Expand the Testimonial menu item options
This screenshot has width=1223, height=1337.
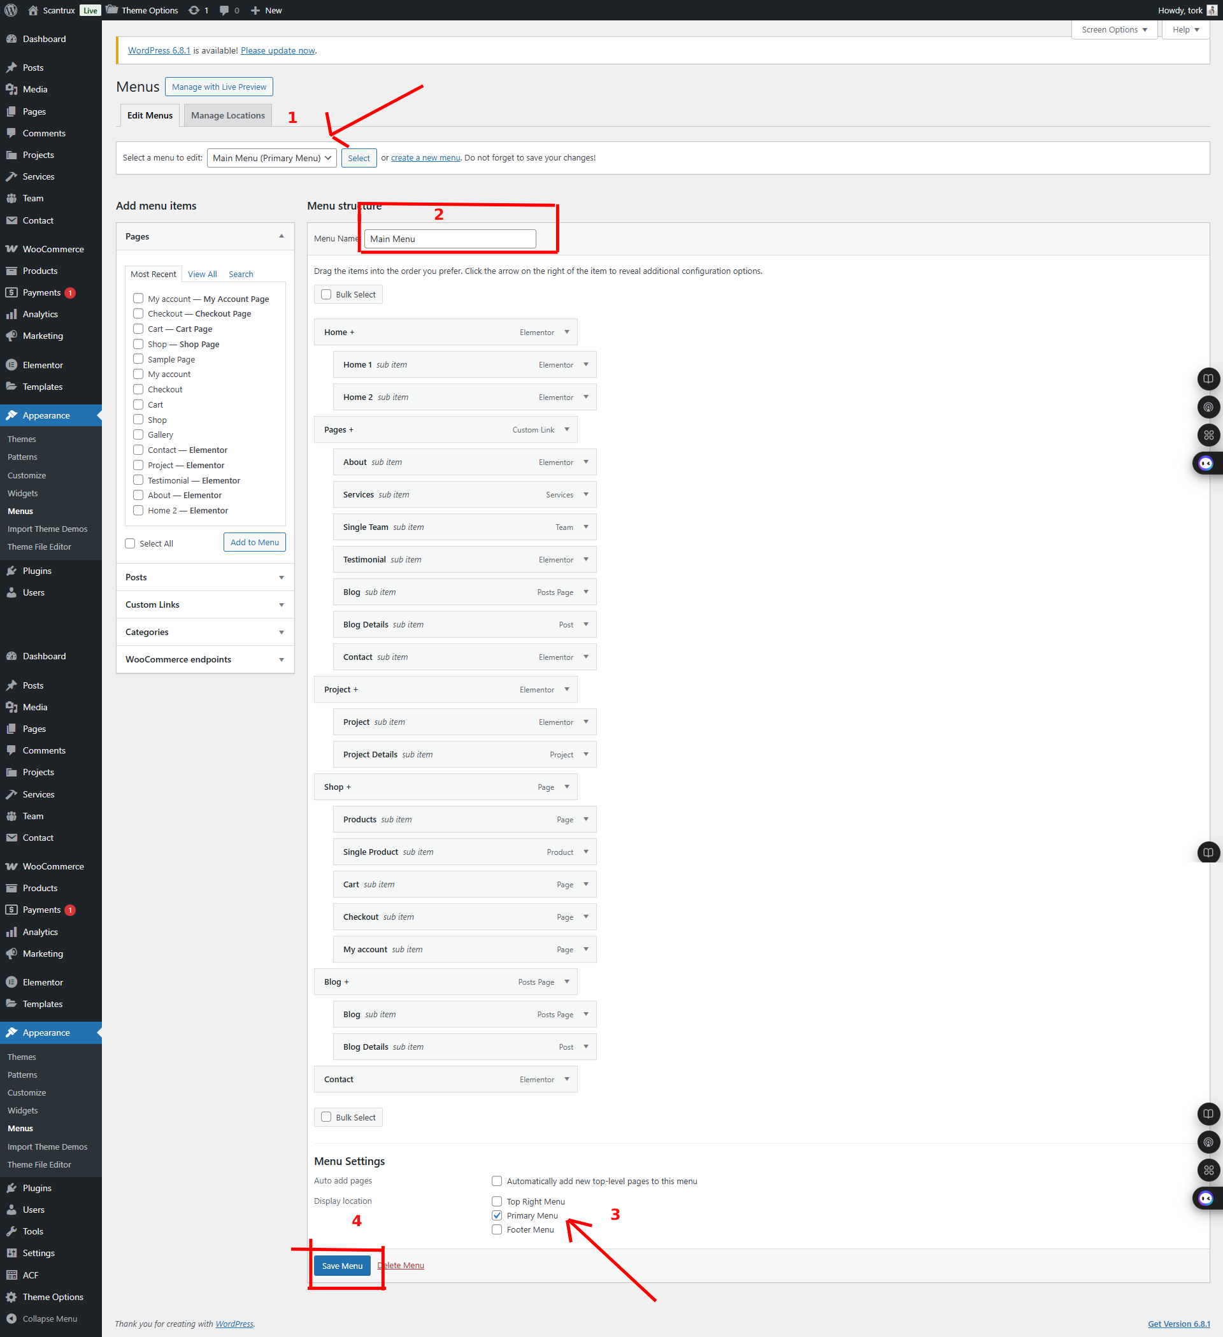point(585,559)
